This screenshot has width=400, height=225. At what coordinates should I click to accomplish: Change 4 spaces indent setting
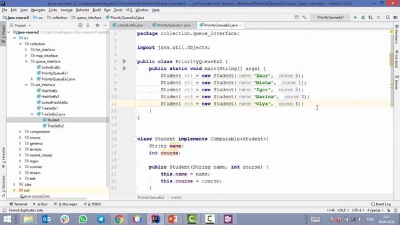[375, 211]
